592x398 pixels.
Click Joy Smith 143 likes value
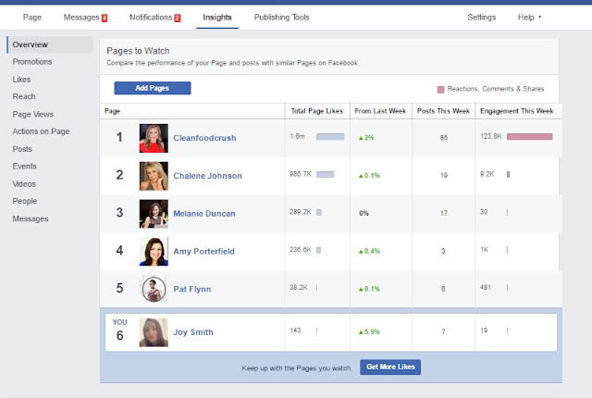click(295, 330)
